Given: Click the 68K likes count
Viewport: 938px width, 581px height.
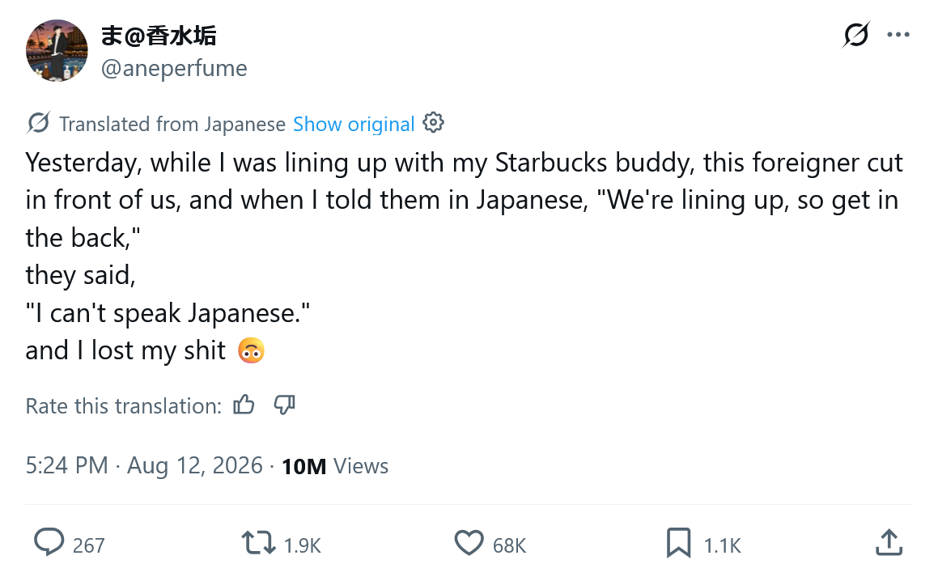Looking at the screenshot, I should pyautogui.click(x=510, y=545).
